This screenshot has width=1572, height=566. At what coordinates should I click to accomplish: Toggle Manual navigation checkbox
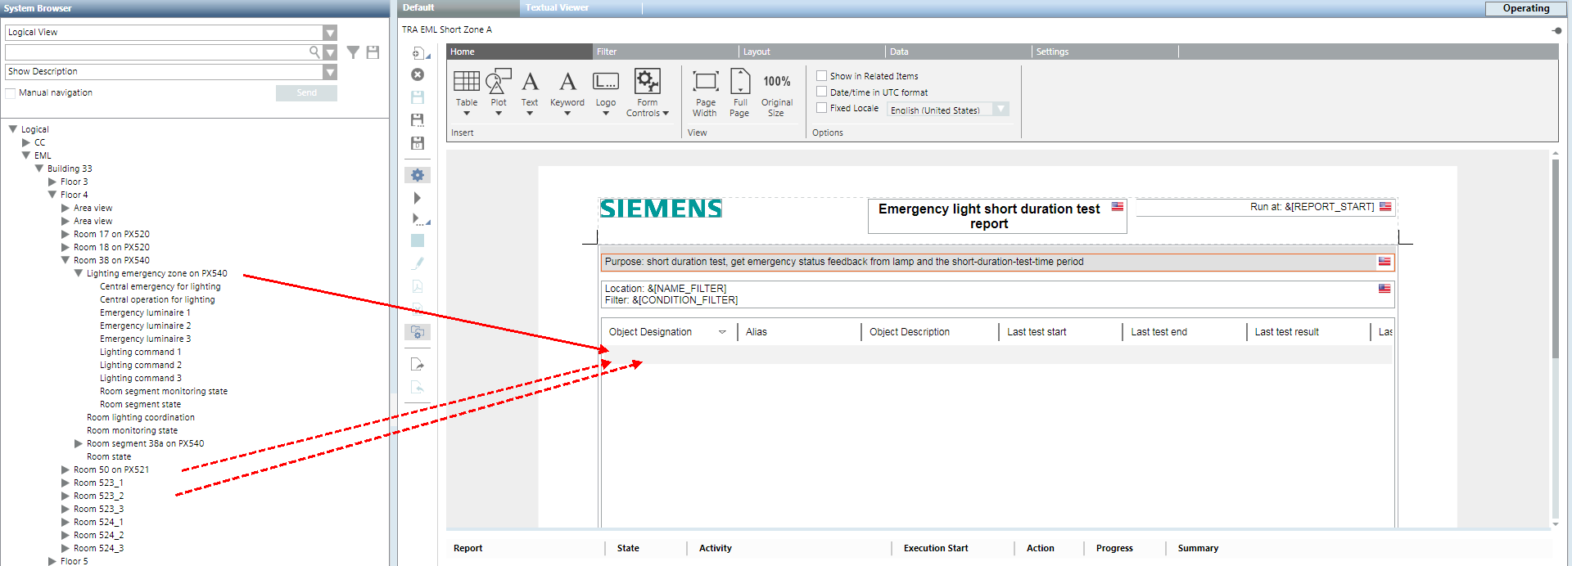coord(11,93)
